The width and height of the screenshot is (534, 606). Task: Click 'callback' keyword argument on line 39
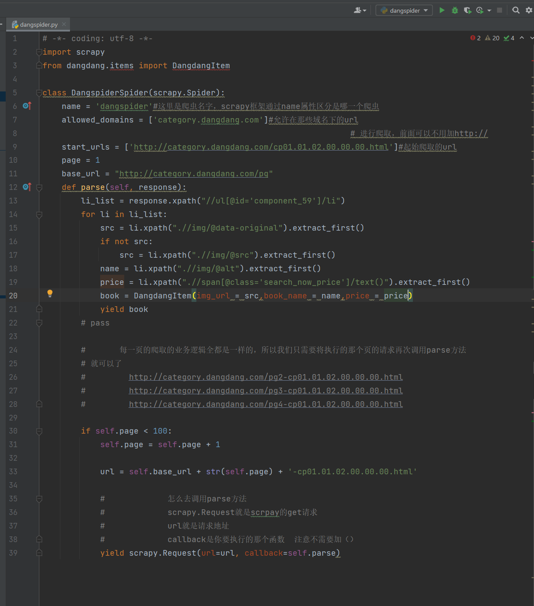click(264, 553)
